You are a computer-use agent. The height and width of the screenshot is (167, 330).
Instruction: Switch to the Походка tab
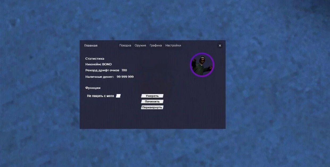coord(125,45)
